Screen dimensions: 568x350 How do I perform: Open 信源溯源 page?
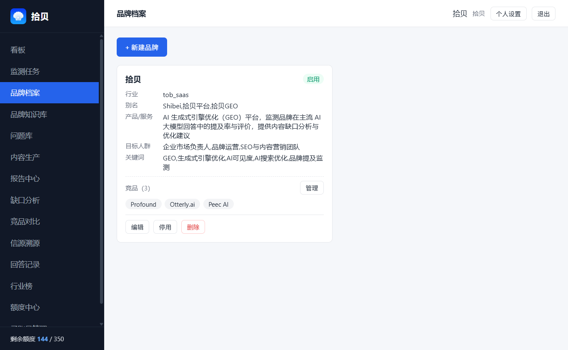pos(49,243)
